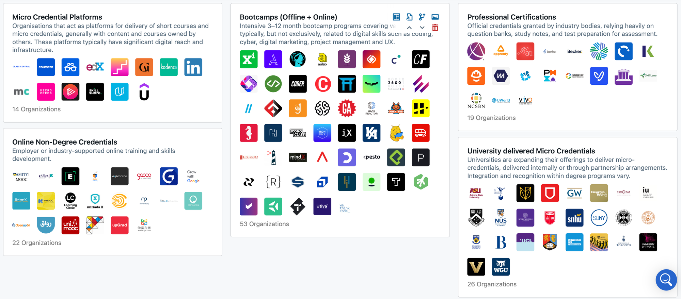Image resolution: width=681 pixels, height=299 pixels.
Task: Select the iMooX logo
Action: (x=21, y=201)
